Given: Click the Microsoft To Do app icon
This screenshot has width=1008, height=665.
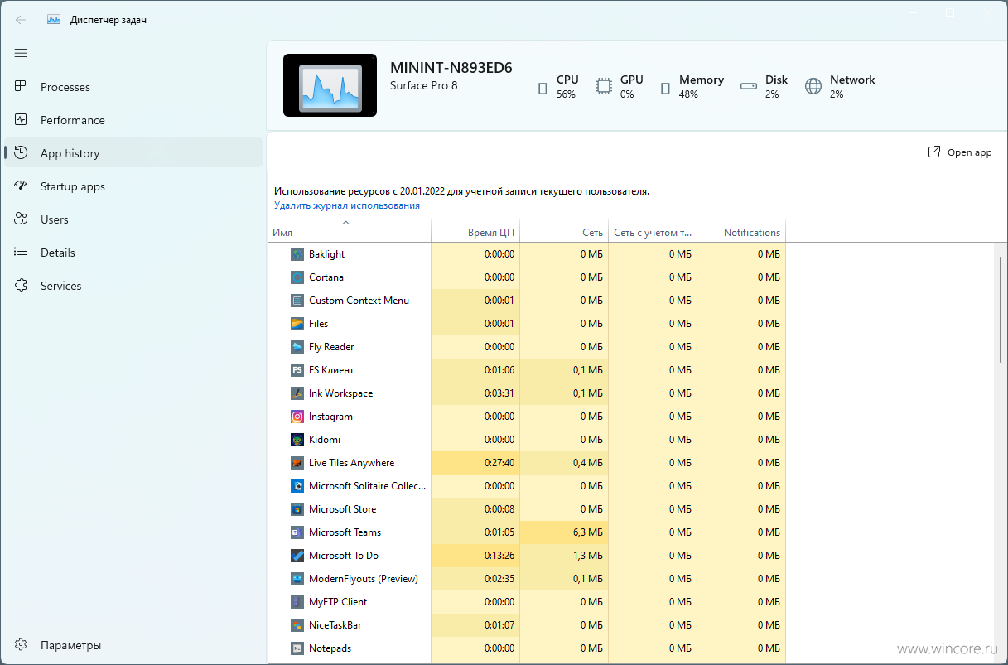Looking at the screenshot, I should (297, 556).
